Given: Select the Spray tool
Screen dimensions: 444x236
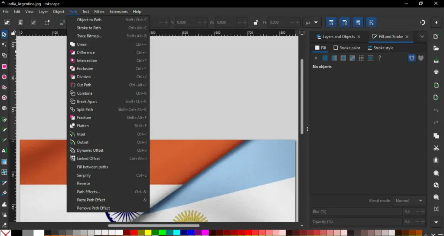Looking at the screenshot, I should [4, 215].
